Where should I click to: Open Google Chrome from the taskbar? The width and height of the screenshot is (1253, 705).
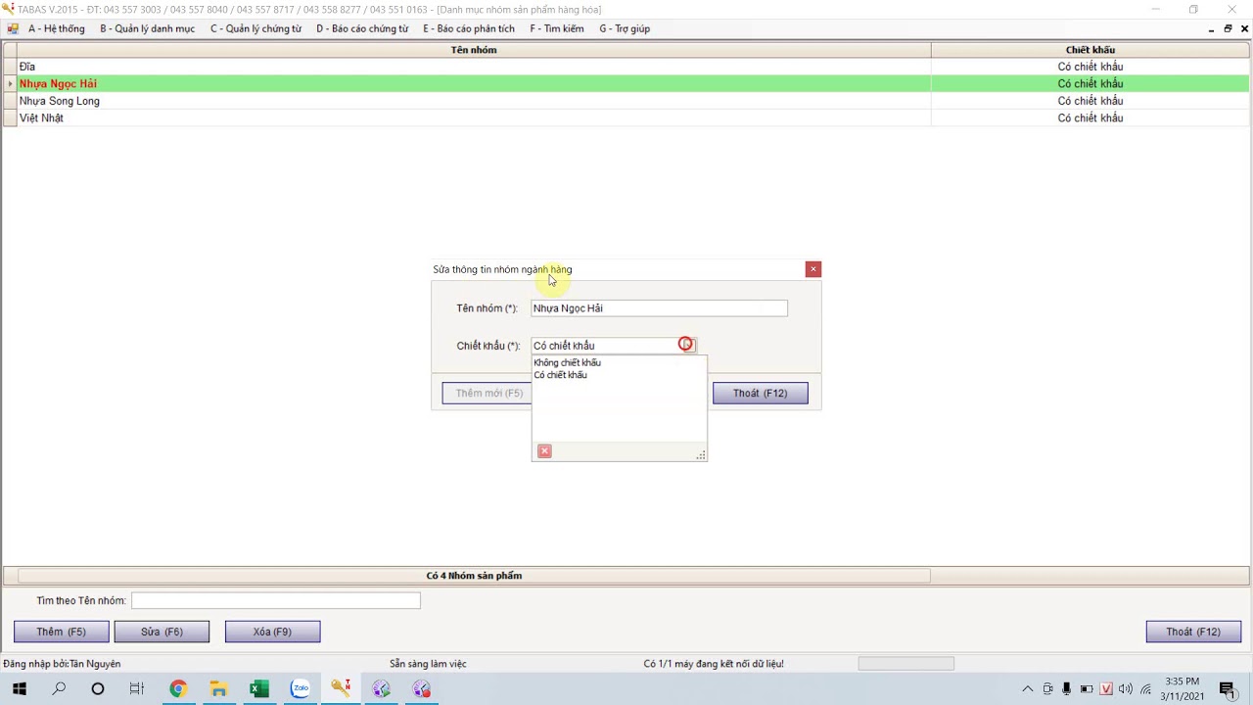click(178, 689)
